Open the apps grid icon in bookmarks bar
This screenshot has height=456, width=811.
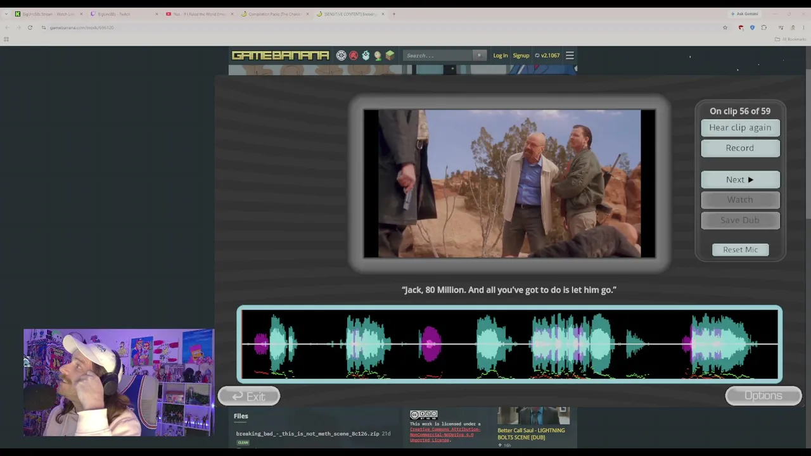point(6,39)
